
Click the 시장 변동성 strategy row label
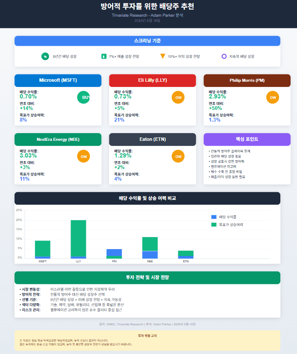pyautogui.click(x=30, y=289)
